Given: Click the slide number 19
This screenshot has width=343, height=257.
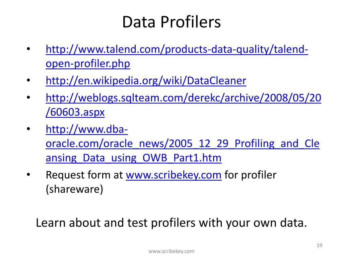Looking at the screenshot, I should tap(319, 245).
